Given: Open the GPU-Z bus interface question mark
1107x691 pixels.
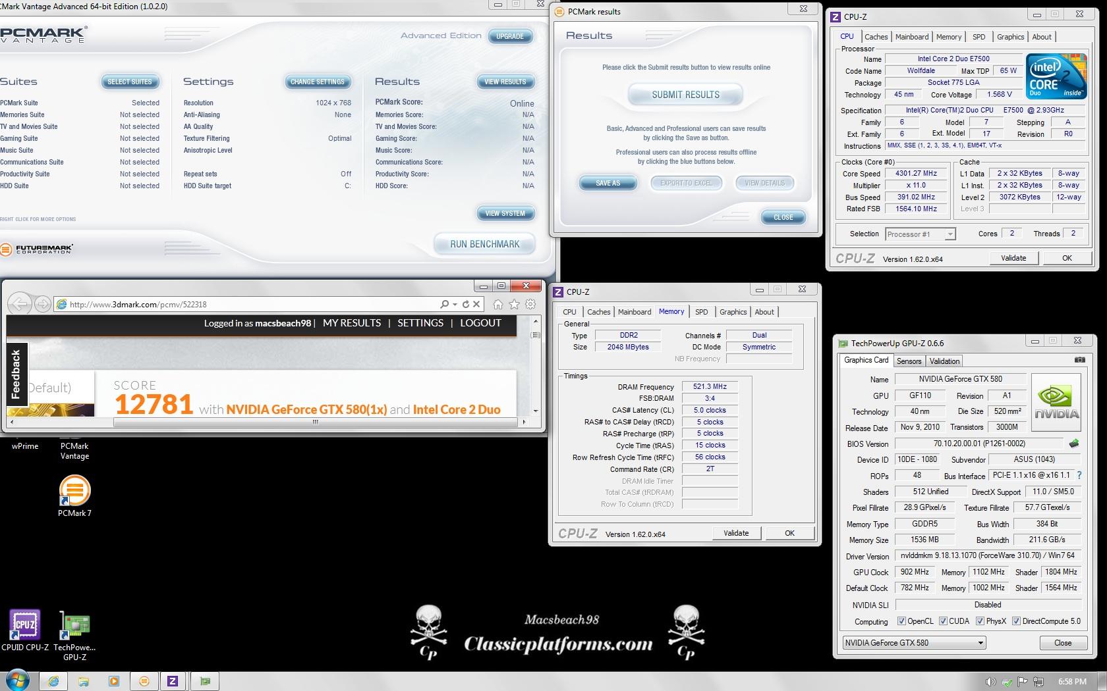Looking at the screenshot, I should (x=1079, y=475).
